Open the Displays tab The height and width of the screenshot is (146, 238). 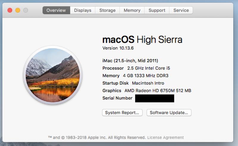(83, 10)
